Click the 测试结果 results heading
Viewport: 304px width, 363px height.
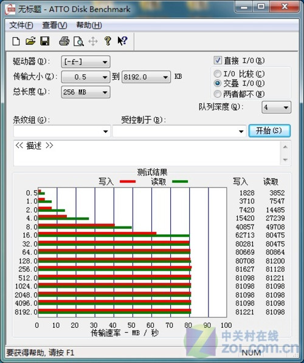pos(152,172)
